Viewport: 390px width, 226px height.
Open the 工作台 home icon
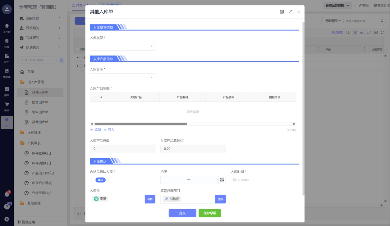pyautogui.click(x=7, y=28)
